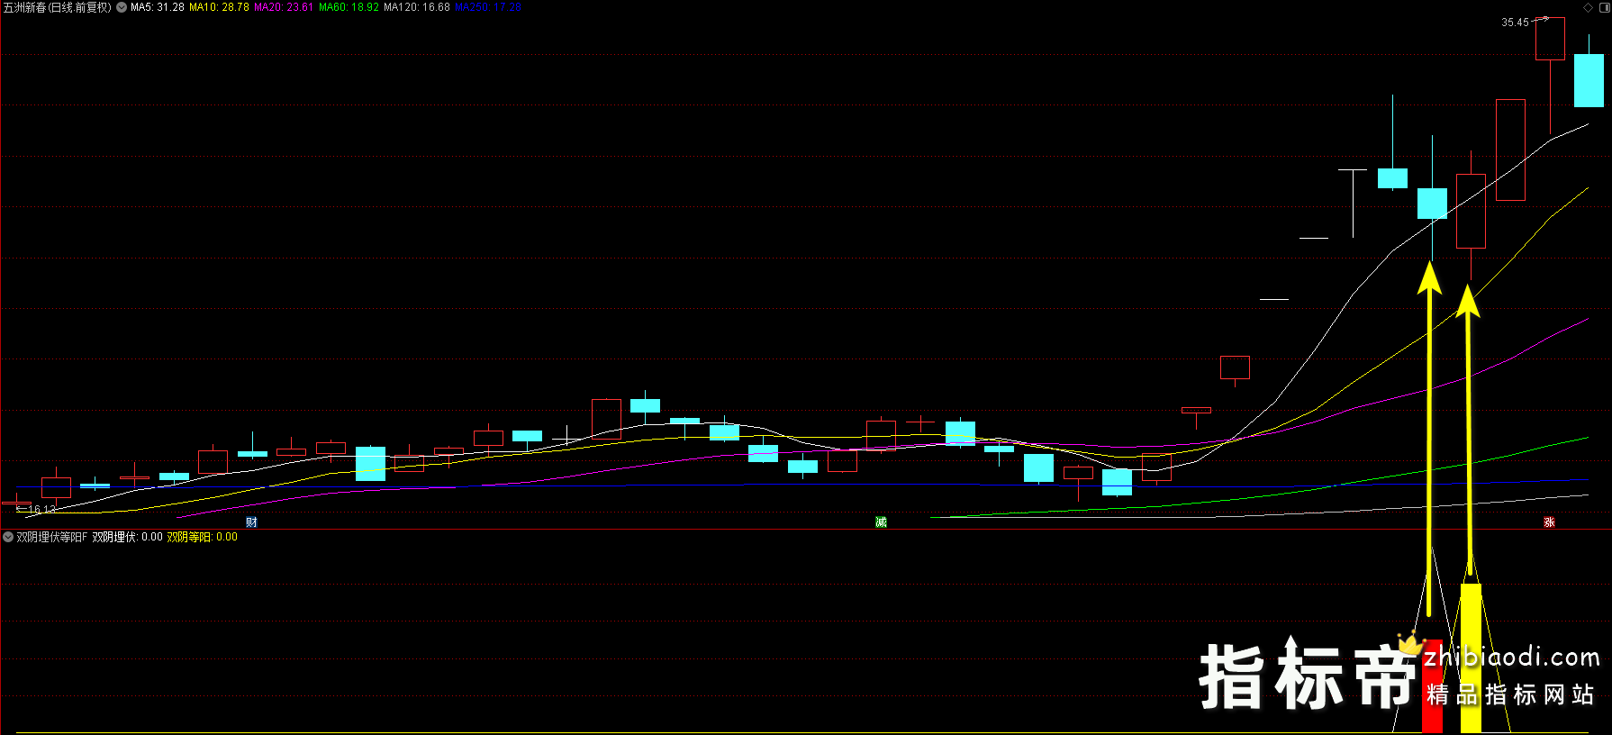The width and height of the screenshot is (1612, 735).
Task: Click the 35.45 high price marker
Action: pos(1515,23)
